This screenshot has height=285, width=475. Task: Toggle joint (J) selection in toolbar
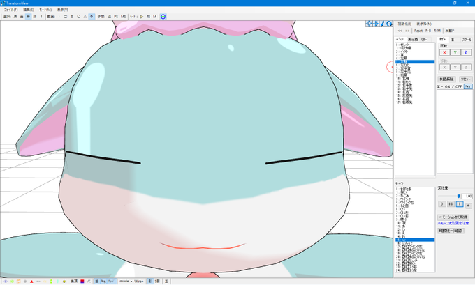coord(41,17)
